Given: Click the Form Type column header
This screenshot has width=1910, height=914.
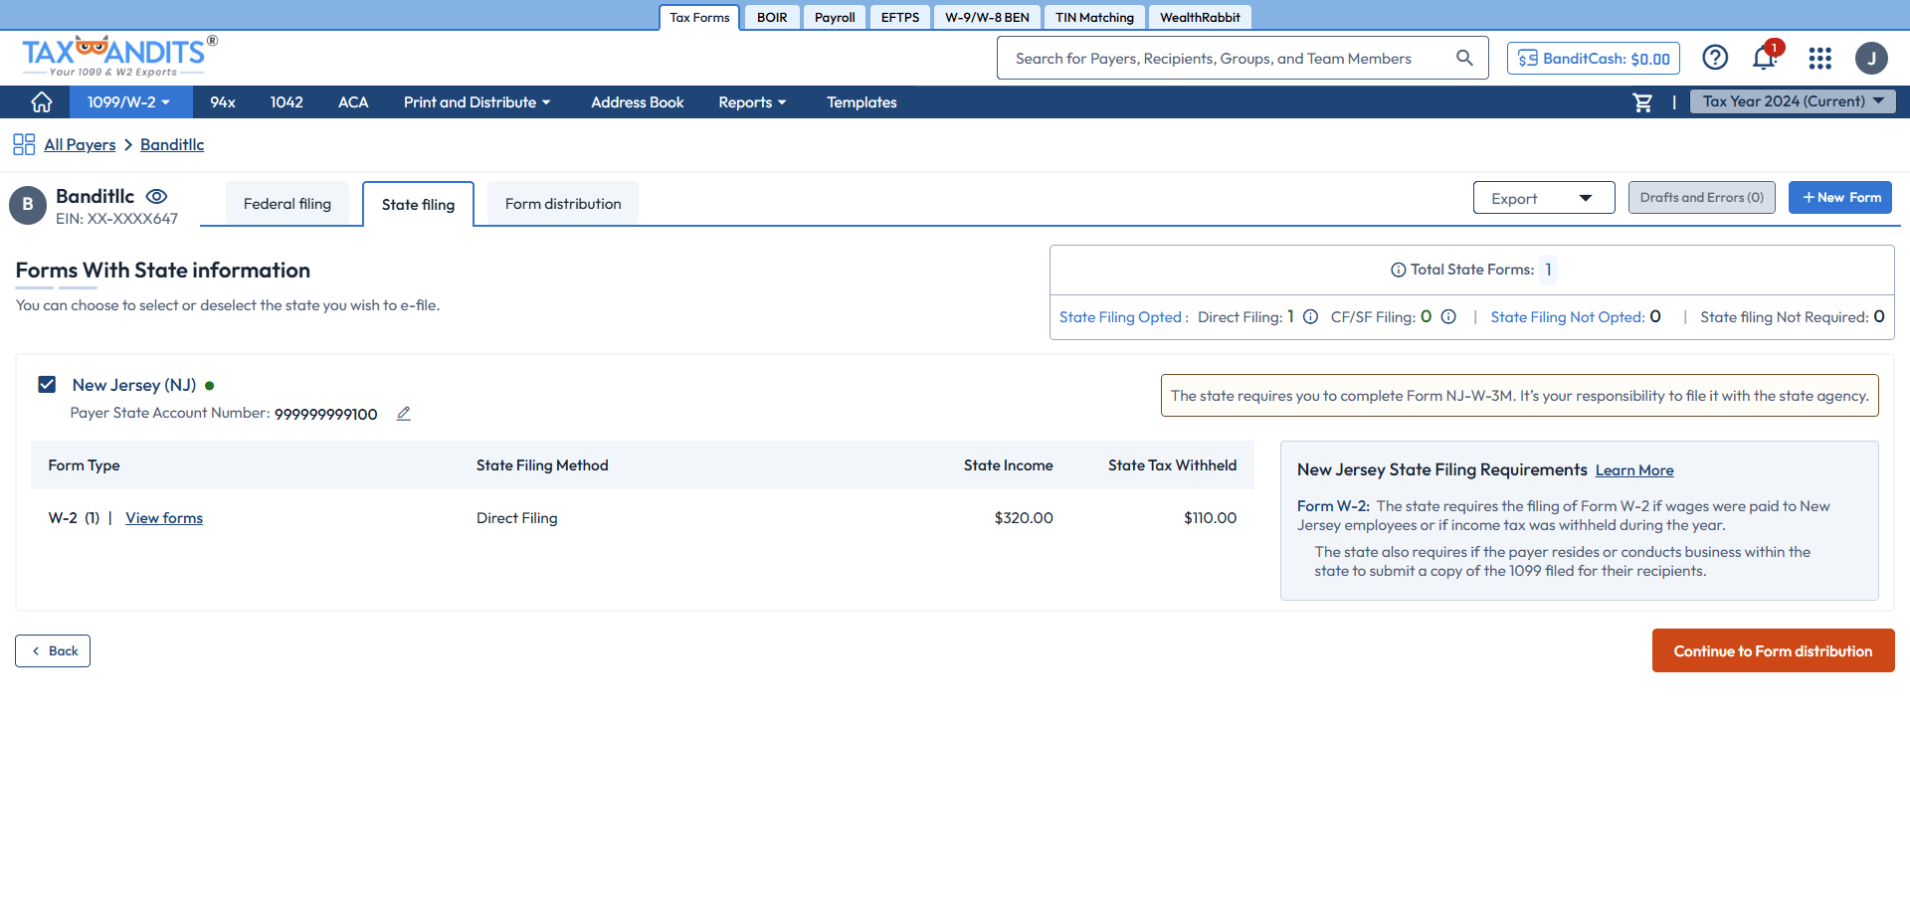Looking at the screenshot, I should 84,465.
